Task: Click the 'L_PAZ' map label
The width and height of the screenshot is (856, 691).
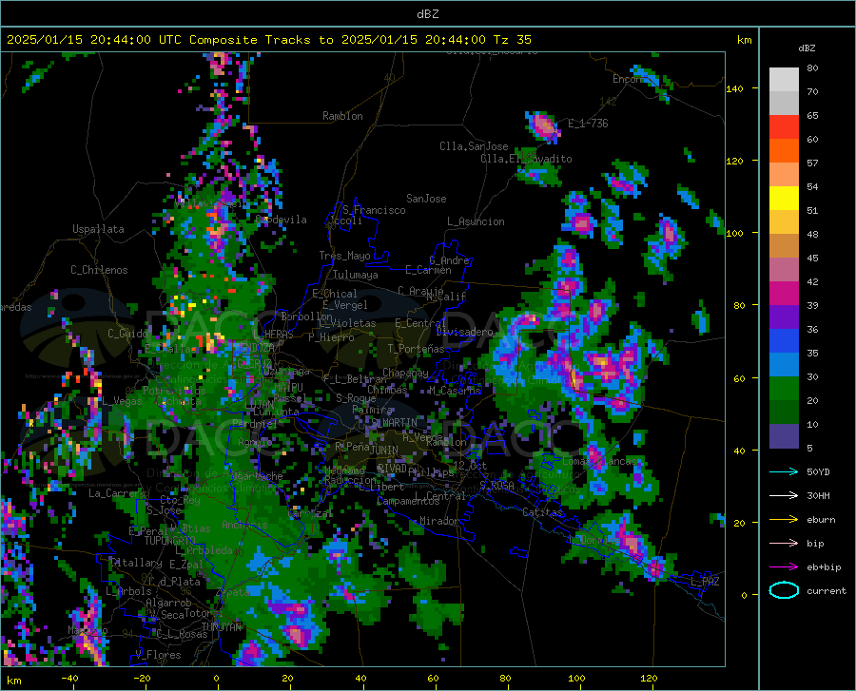Action: click(705, 582)
